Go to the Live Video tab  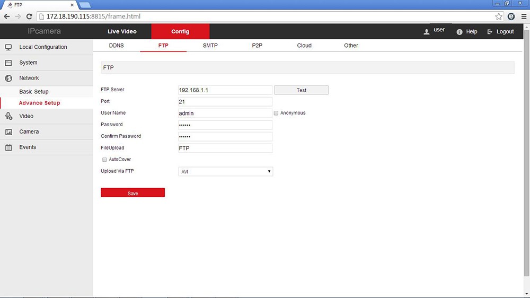(x=122, y=32)
